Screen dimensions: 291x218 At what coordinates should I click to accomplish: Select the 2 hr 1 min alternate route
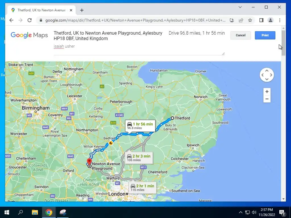pyautogui.click(x=142, y=188)
